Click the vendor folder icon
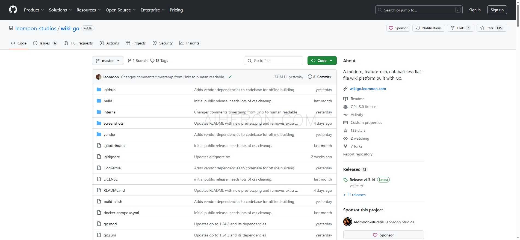 (99, 134)
